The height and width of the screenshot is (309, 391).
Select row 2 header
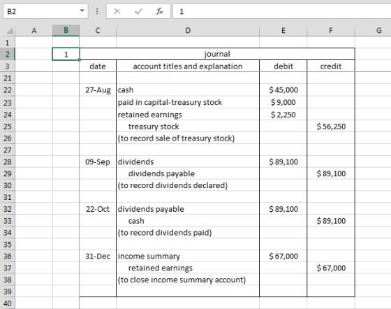click(7, 54)
